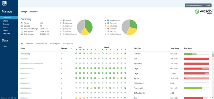Click the Wasabi powered logo
The height and width of the screenshot is (99, 214).
coord(204,12)
